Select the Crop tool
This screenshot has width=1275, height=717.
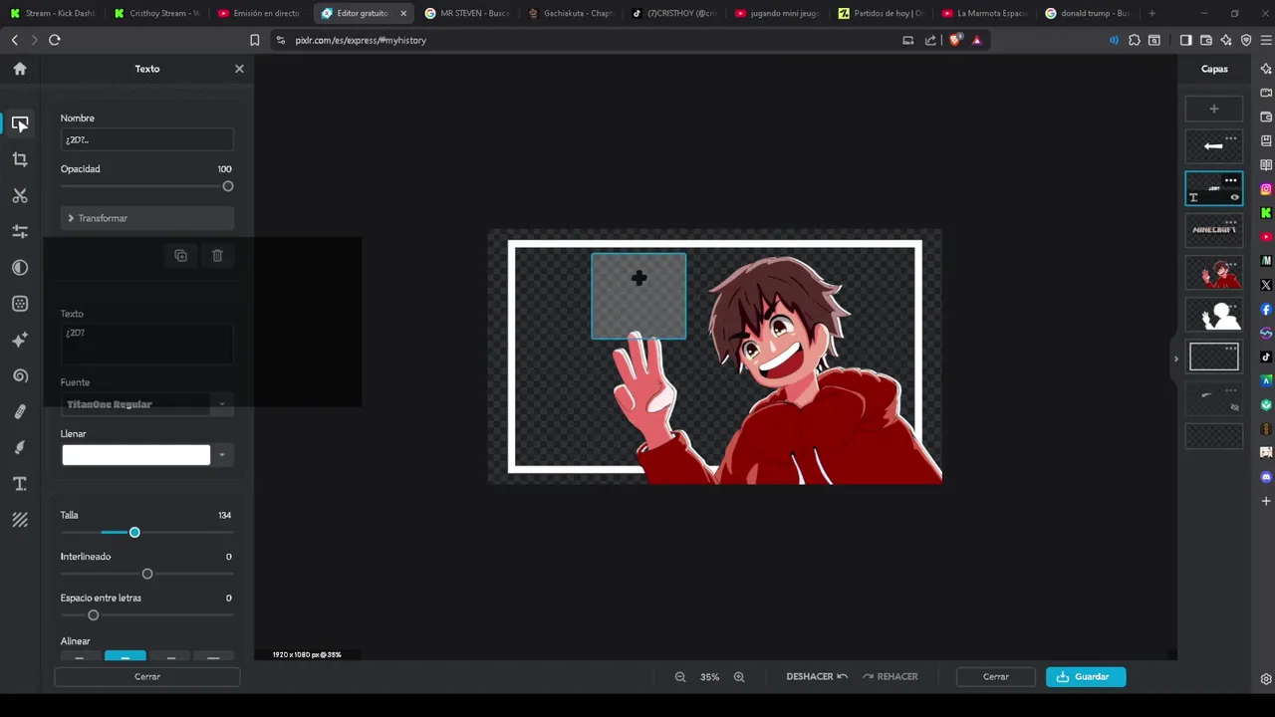point(20,159)
